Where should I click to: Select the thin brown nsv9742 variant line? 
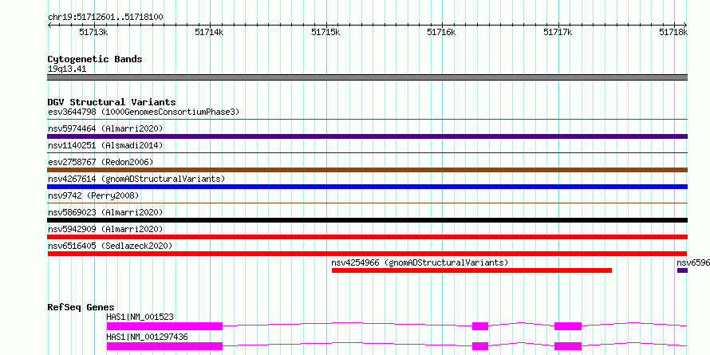(368, 203)
